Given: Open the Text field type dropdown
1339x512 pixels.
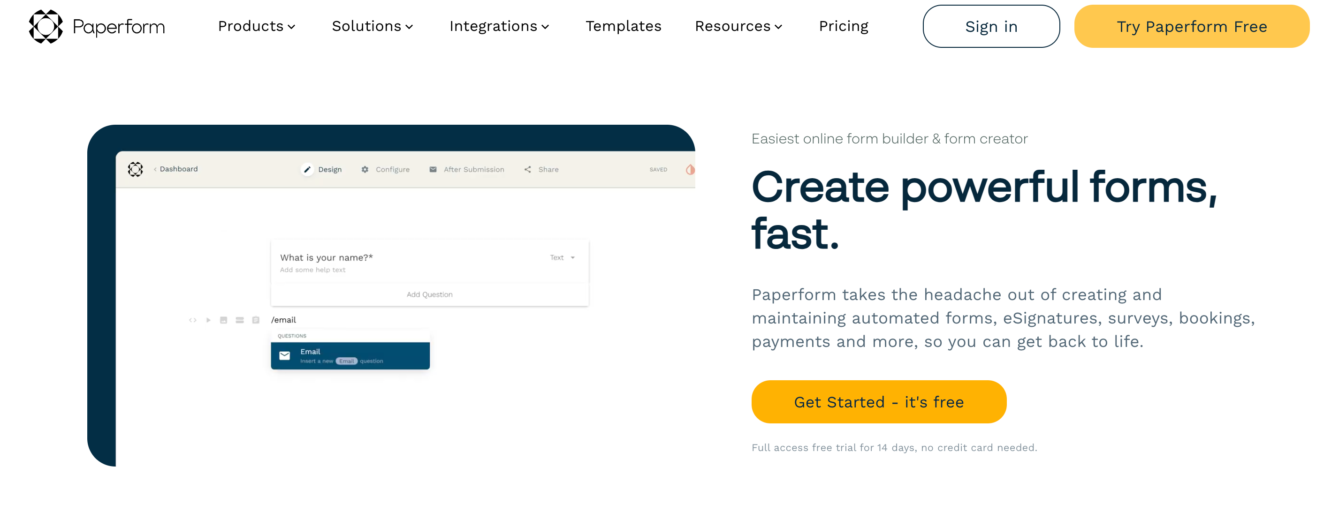Looking at the screenshot, I should [562, 257].
